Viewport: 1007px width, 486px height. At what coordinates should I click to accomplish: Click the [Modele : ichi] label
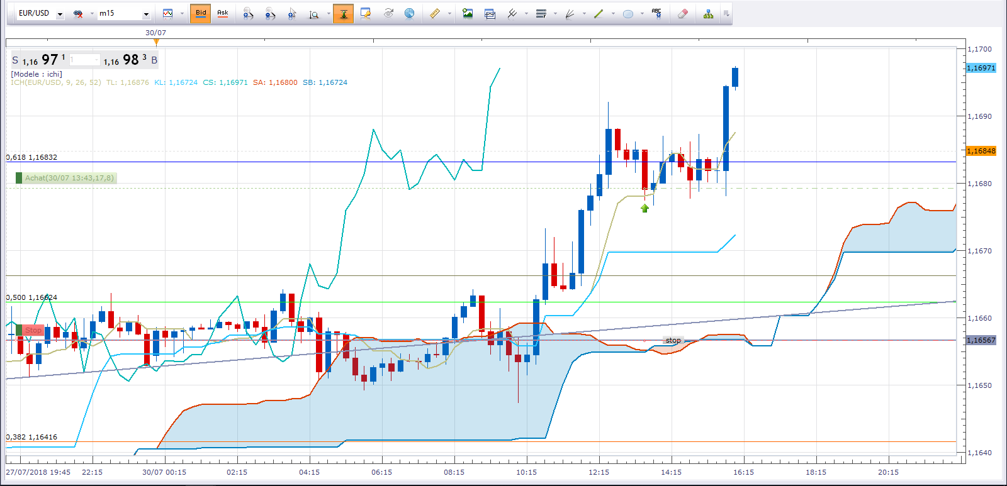pyautogui.click(x=37, y=74)
